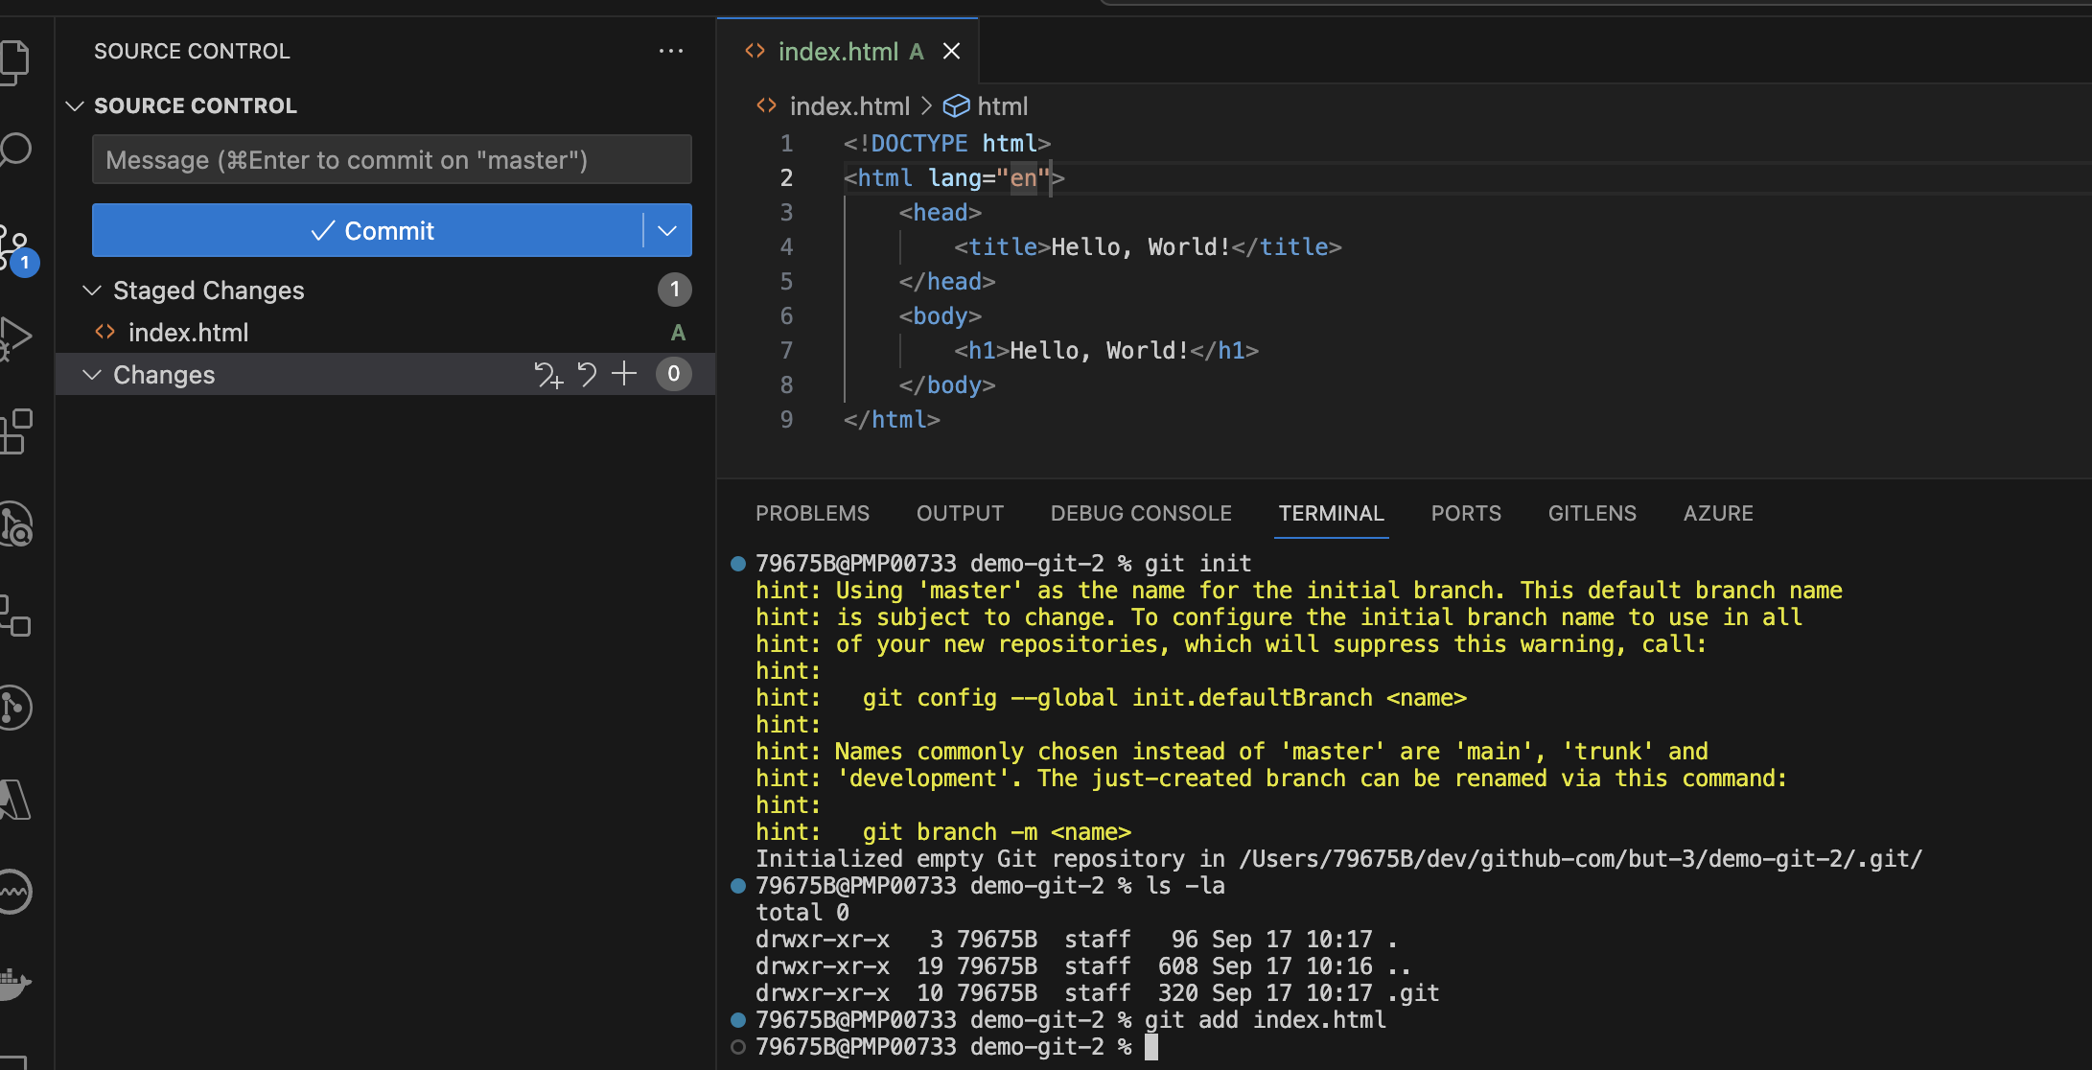This screenshot has width=2092, height=1070.
Task: Open the Search view in activity bar
Action: point(14,151)
